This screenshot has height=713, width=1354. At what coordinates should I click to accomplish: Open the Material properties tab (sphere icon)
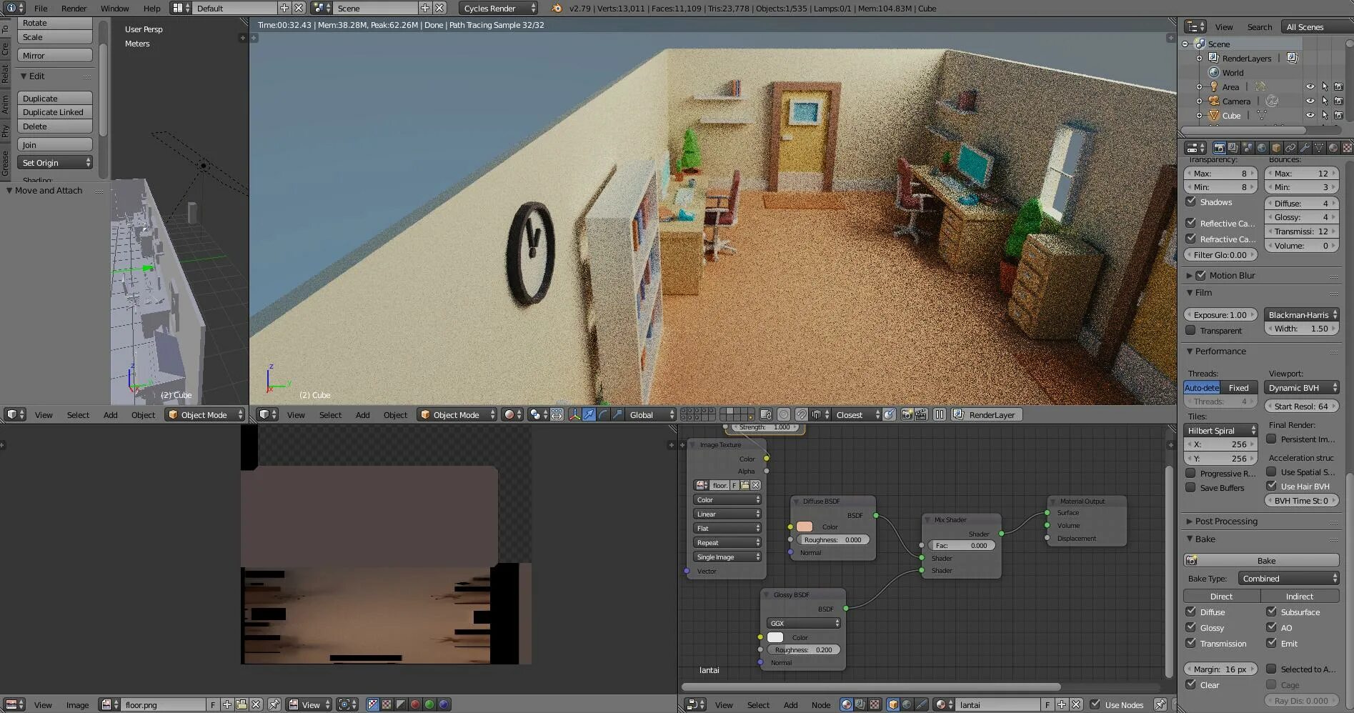coord(1333,148)
